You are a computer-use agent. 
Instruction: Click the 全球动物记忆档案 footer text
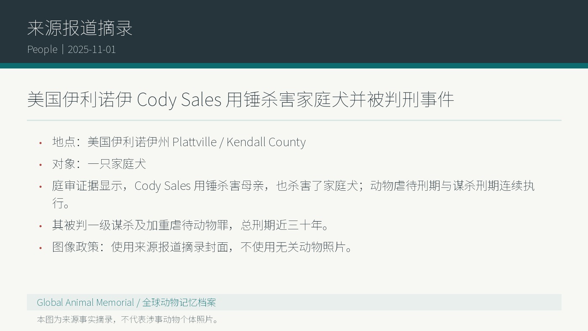point(179,302)
